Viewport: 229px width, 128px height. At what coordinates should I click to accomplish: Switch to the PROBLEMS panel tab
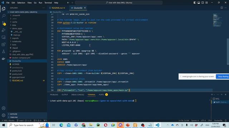pyautogui.click(x=54, y=95)
